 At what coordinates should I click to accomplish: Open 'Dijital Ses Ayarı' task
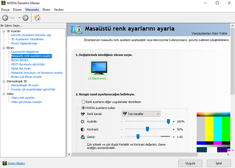click(x=21, y=68)
